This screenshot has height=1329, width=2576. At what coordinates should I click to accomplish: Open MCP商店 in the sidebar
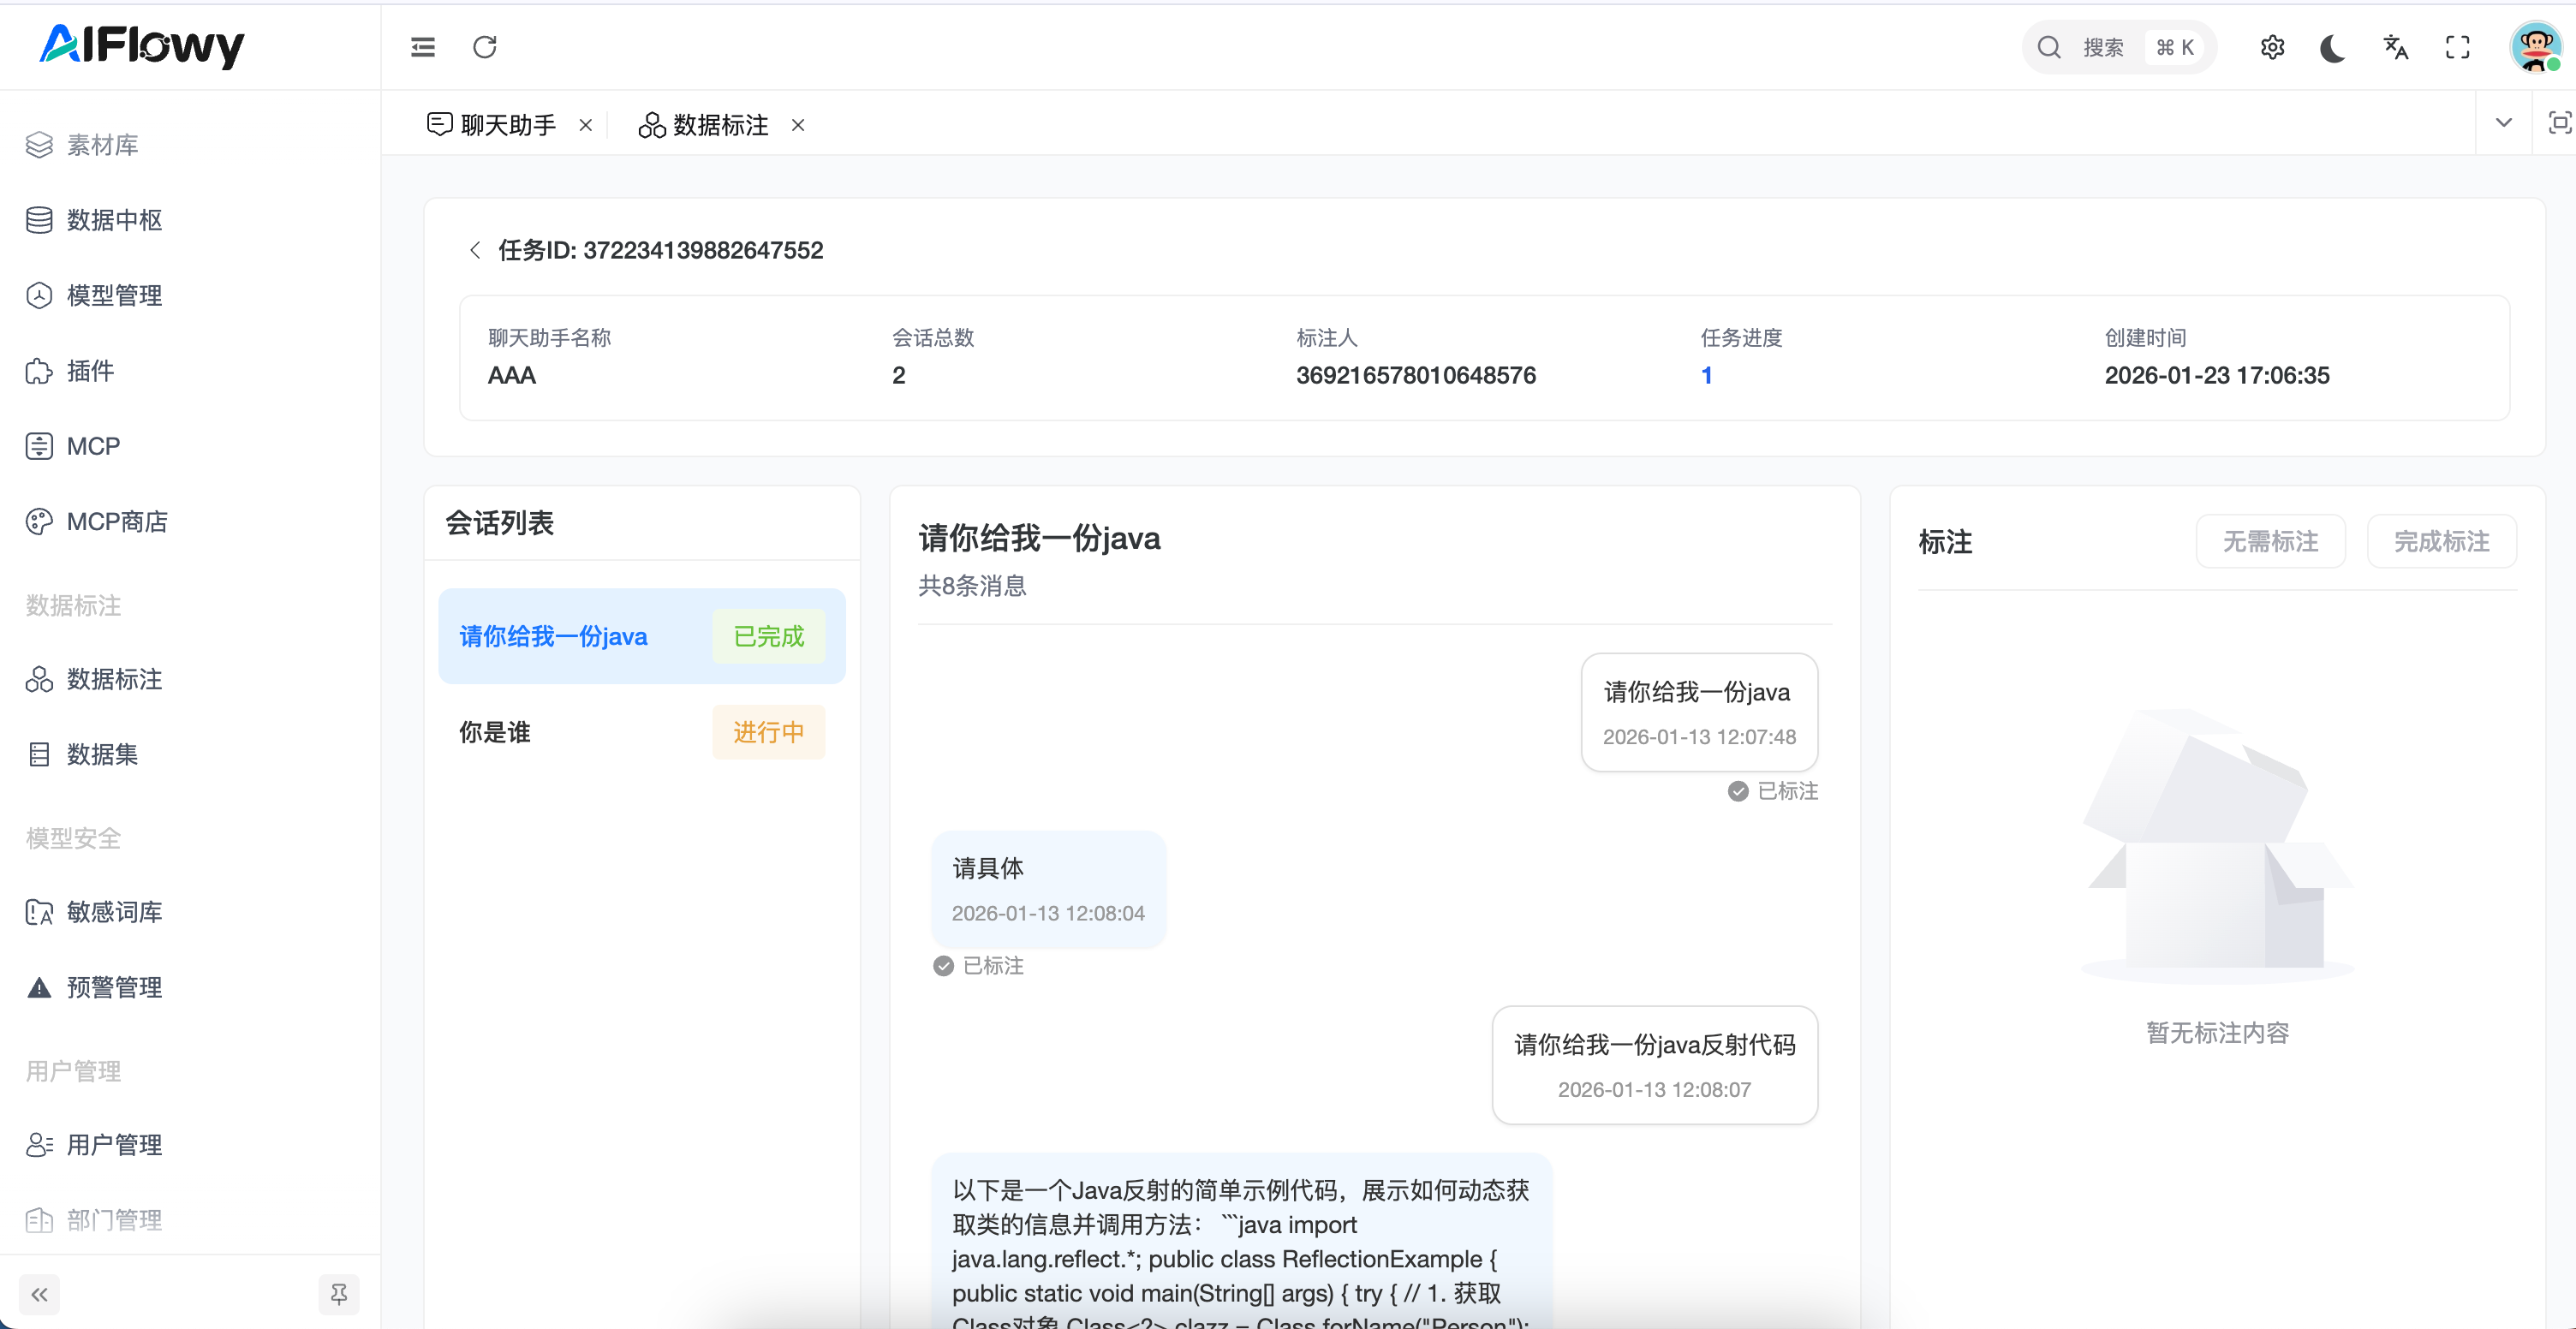[x=116, y=522]
